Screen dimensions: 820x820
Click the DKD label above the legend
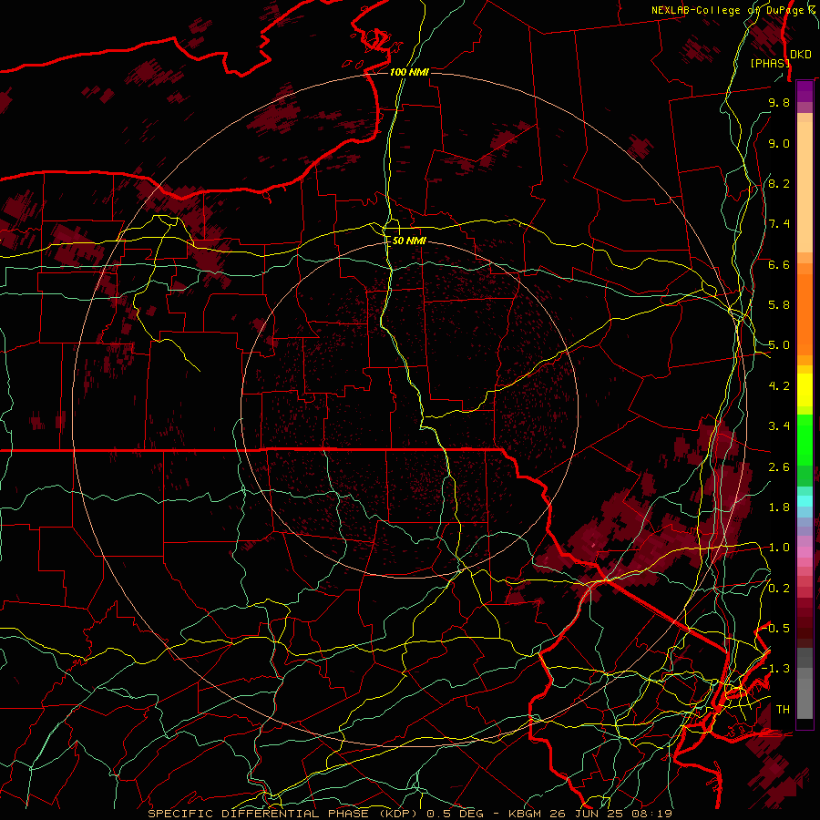(801, 55)
